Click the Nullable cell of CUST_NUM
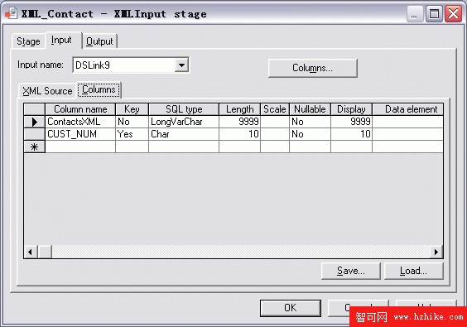Screen dimensions: 467x327 (310, 134)
